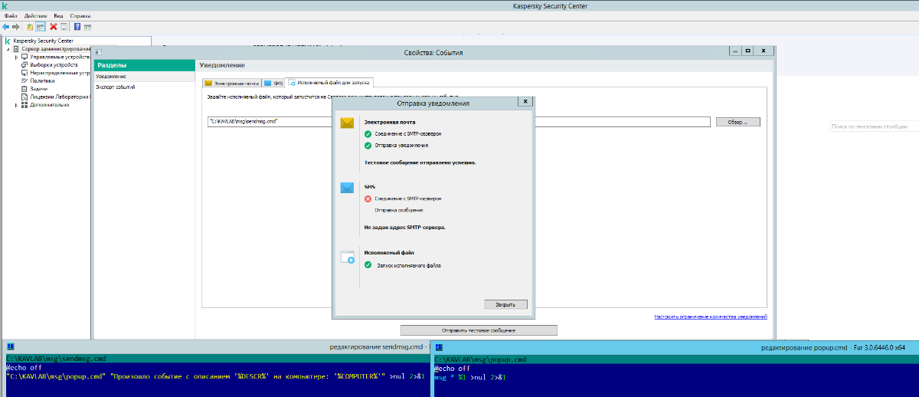Open the 'Файл' menu
919x397 pixels.
(x=11, y=15)
